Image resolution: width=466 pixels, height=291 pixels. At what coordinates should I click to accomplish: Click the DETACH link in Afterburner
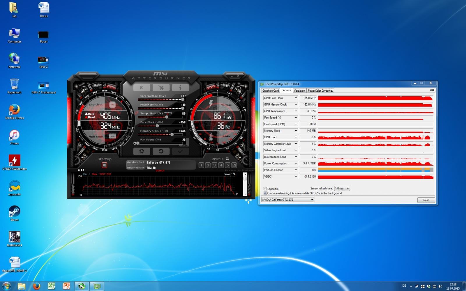[x=160, y=171]
